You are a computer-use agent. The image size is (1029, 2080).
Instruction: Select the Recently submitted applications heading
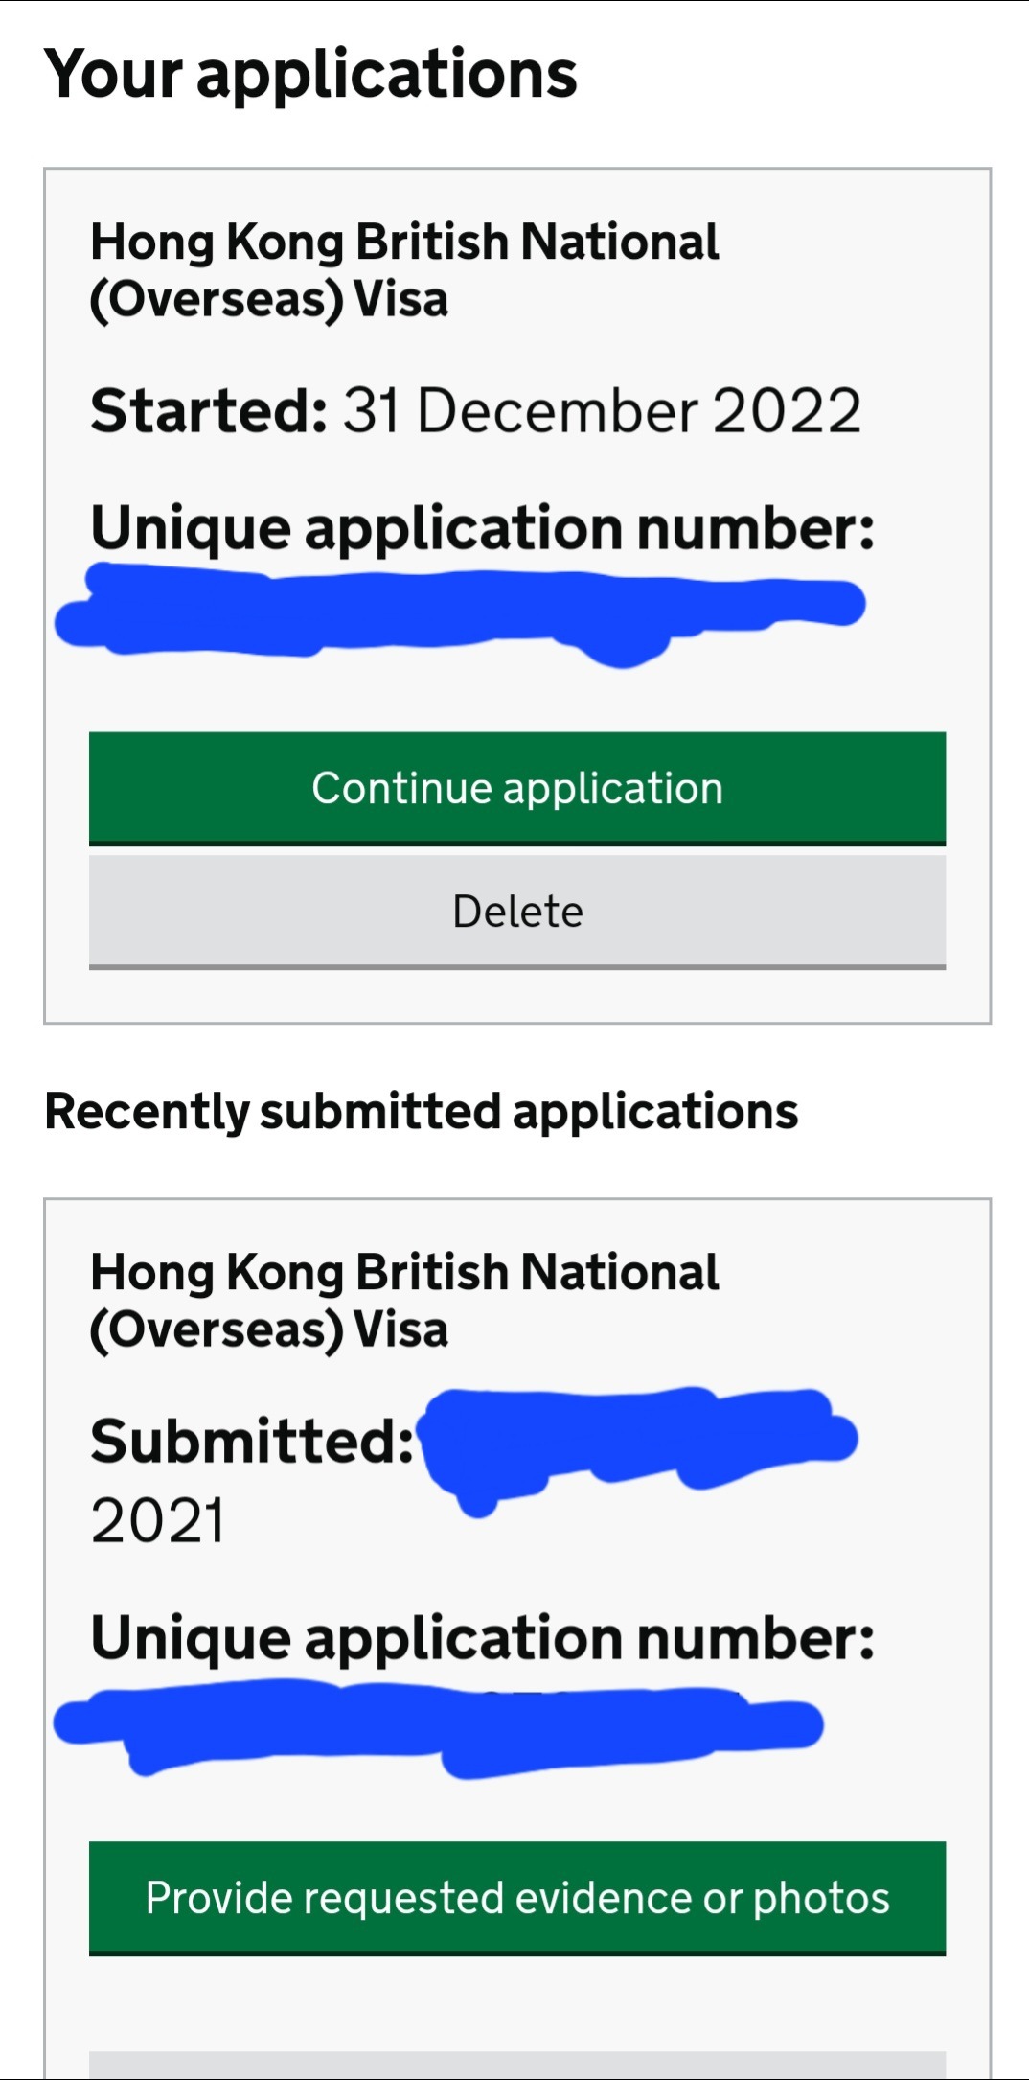click(x=422, y=1111)
